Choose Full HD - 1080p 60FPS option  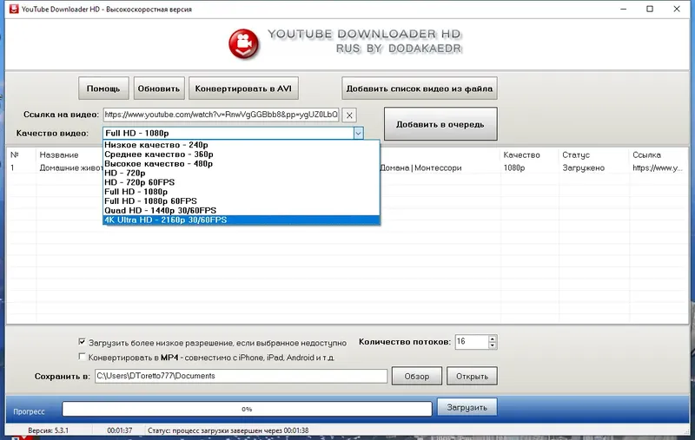(x=242, y=201)
